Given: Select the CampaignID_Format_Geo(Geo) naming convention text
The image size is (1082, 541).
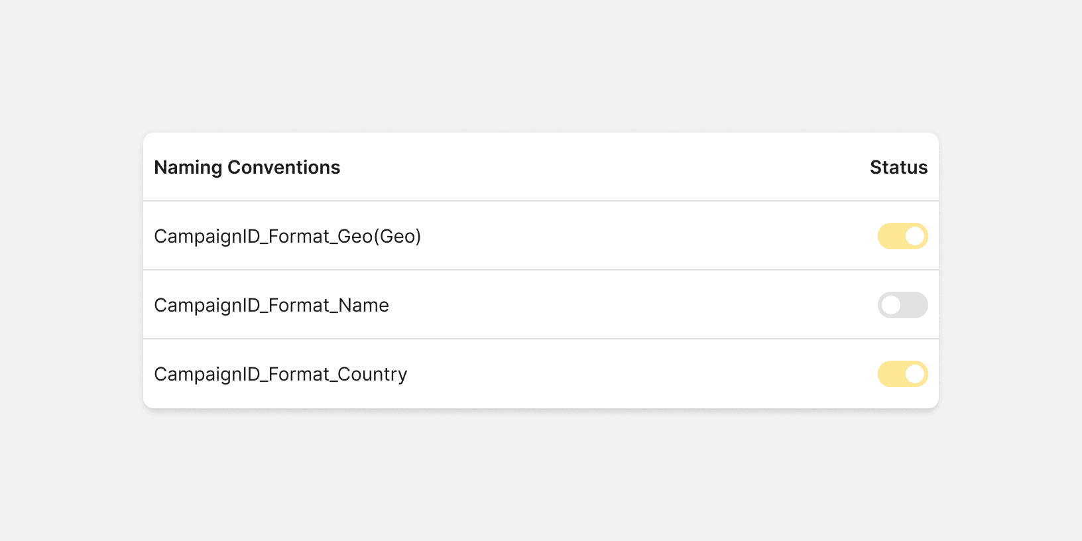Looking at the screenshot, I should (x=287, y=236).
